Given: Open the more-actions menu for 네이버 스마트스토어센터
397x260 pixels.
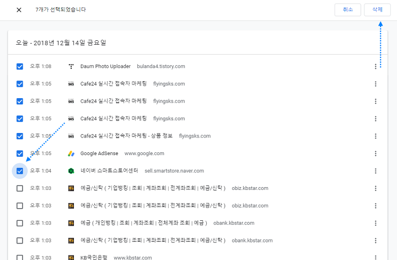Looking at the screenshot, I should coord(375,171).
